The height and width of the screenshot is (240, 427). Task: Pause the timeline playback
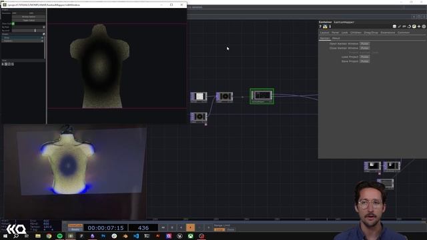point(172,227)
